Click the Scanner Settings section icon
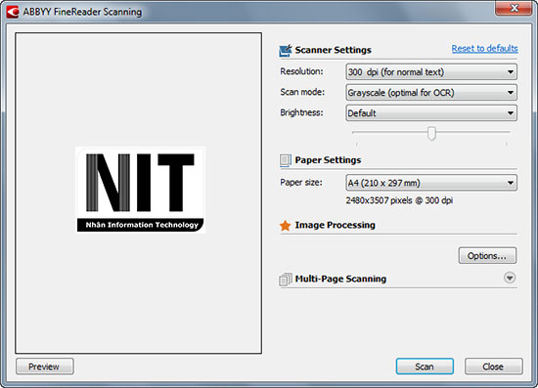538x388 pixels. point(285,51)
